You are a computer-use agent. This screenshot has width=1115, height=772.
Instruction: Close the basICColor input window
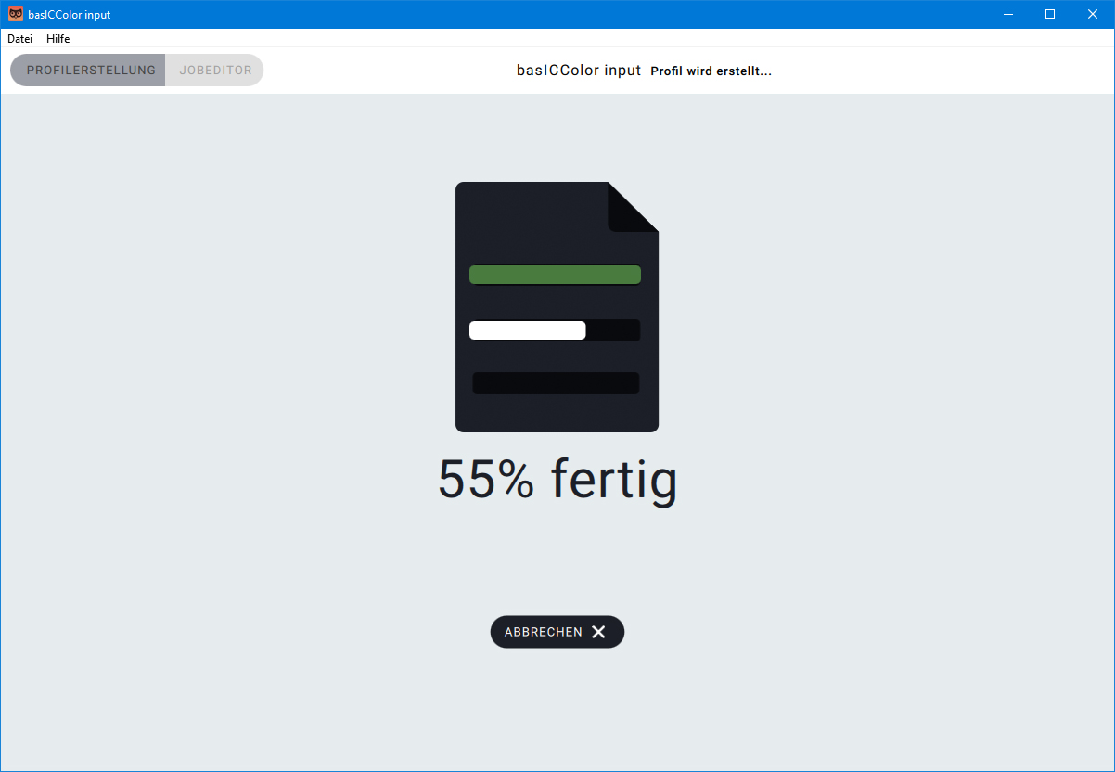point(1093,14)
